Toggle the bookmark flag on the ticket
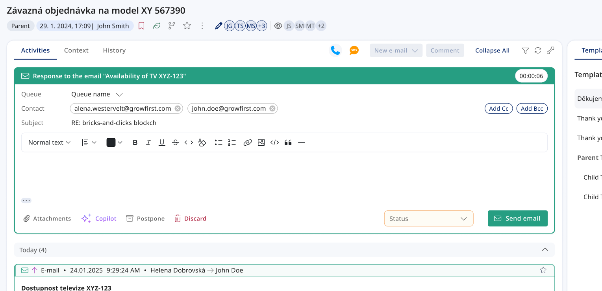602x291 pixels. pyautogui.click(x=141, y=25)
